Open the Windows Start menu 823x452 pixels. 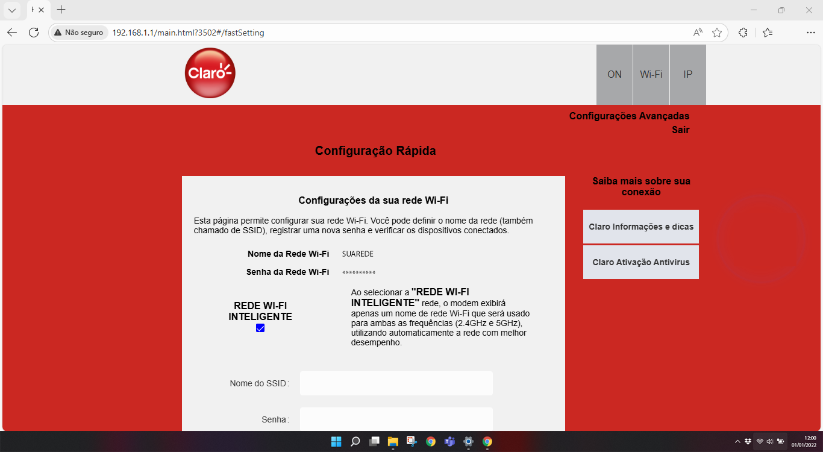[x=336, y=441]
